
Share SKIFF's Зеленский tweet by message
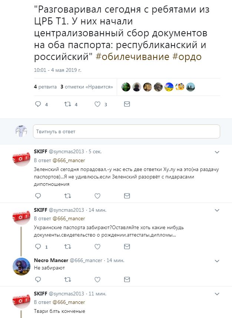127,195
